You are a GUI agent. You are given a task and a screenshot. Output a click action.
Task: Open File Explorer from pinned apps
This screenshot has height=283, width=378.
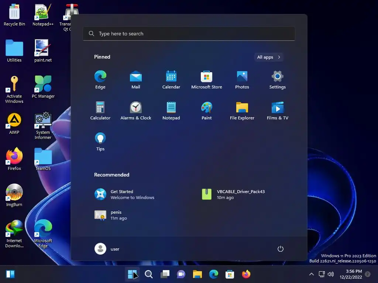click(242, 111)
